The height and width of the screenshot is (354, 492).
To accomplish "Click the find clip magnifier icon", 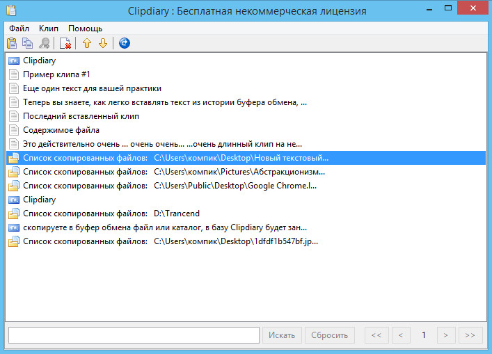I will coord(45,43).
